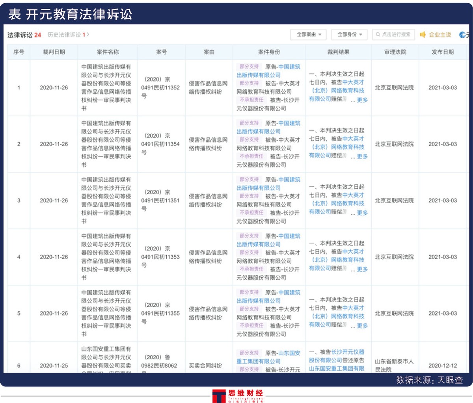Click the 裁判日期 column header
Screen dimensions: 473x403
(54, 52)
